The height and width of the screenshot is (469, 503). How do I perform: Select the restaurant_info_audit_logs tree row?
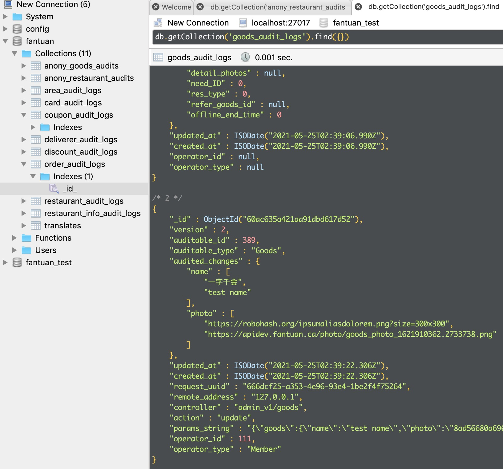pos(74,213)
